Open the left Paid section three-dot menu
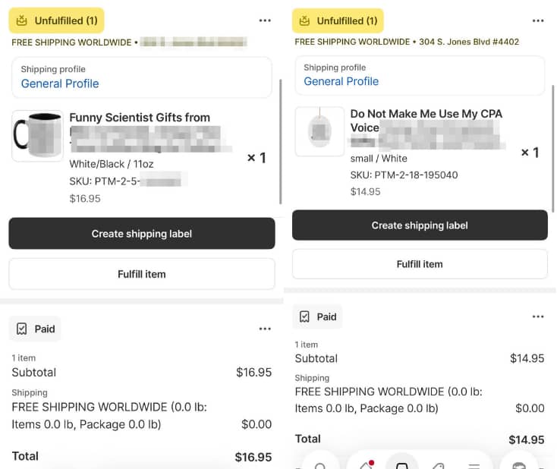Viewport: 557px width, 469px height. [264, 329]
